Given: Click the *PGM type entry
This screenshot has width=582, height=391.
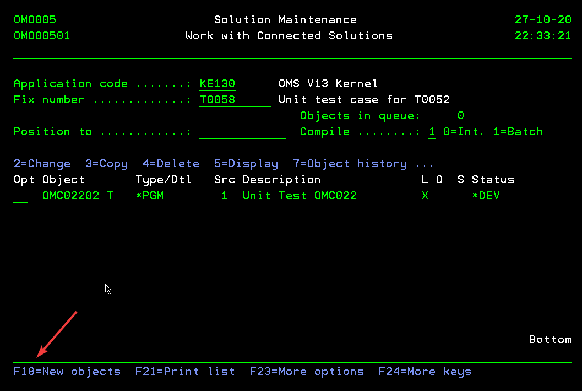Looking at the screenshot, I should coord(149,196).
